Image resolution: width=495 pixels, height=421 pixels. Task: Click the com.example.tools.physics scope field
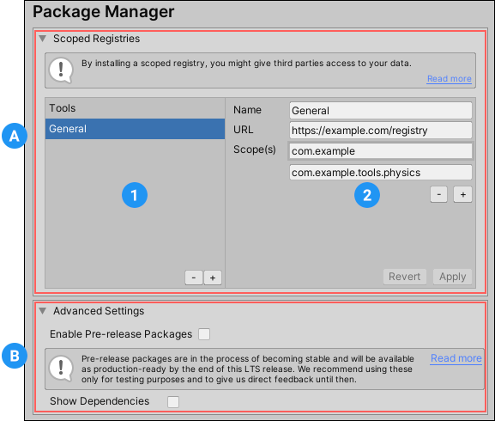click(381, 173)
